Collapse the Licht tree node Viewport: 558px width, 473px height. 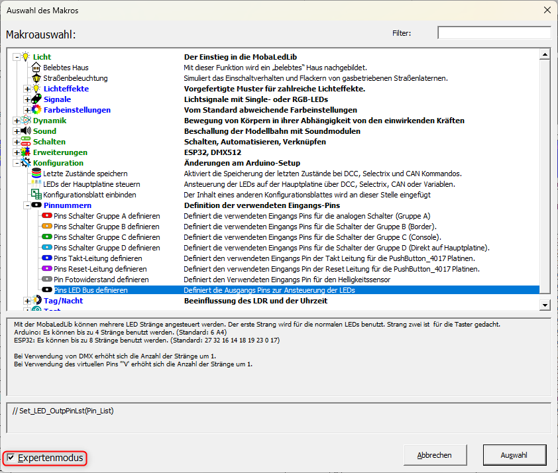(x=17, y=57)
